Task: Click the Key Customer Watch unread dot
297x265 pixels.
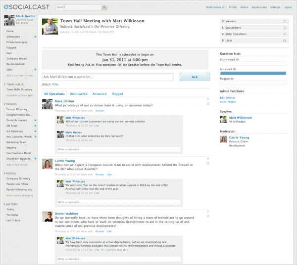Action: tap(35, 136)
